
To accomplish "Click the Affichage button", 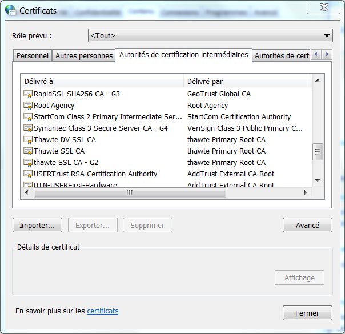I will [x=299, y=277].
